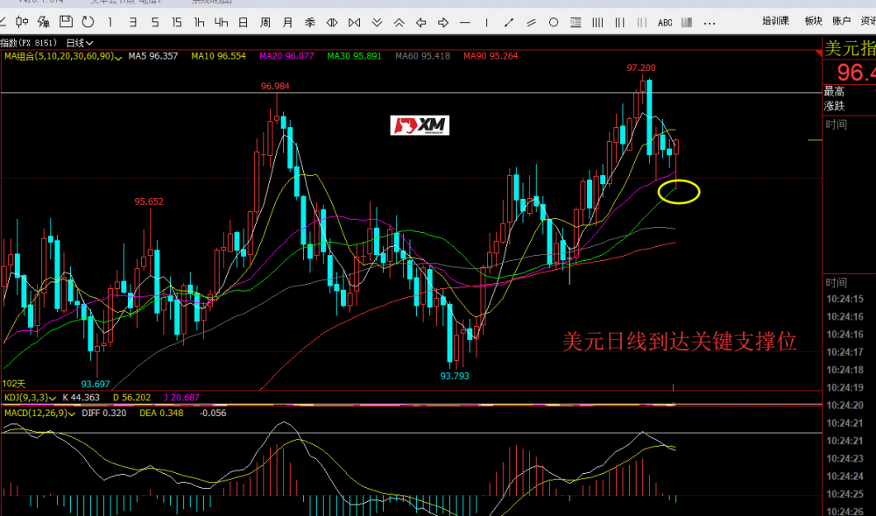Click the DIFF 0.320 readout
This screenshot has height=516, width=876.
click(x=104, y=414)
